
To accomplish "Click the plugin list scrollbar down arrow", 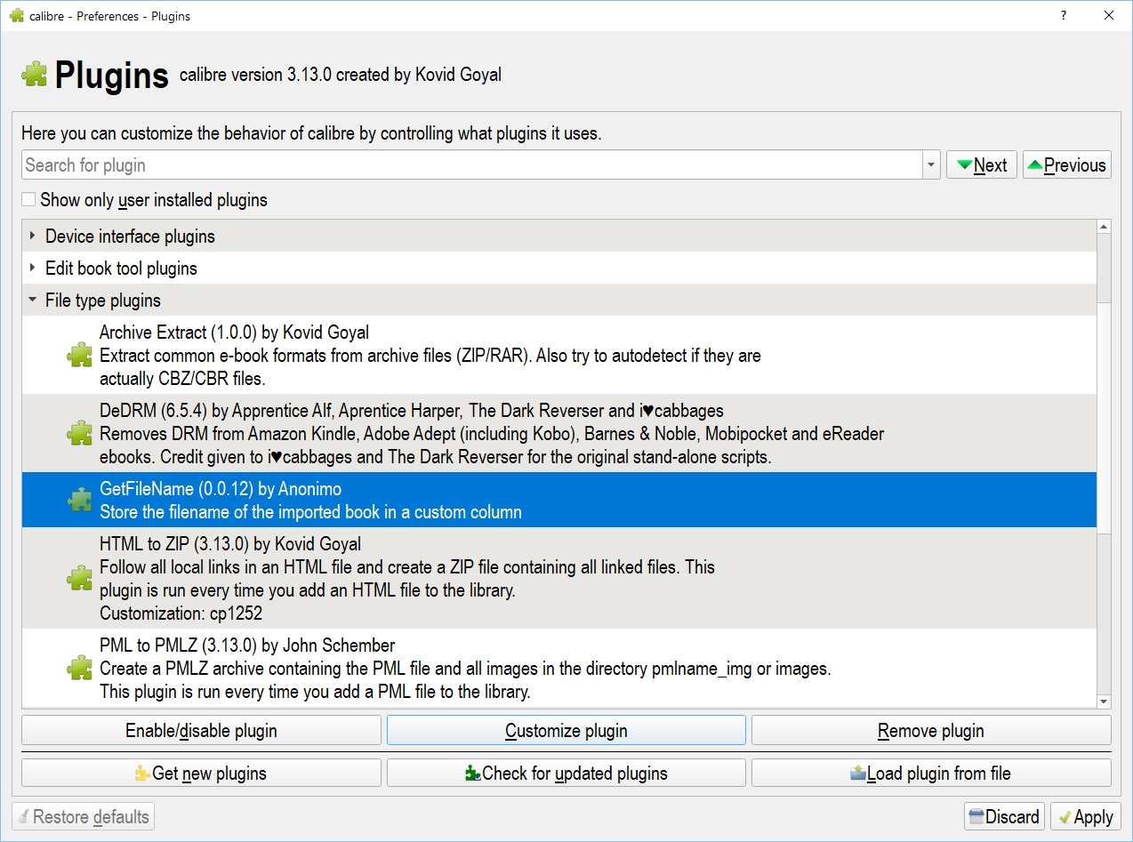I will tap(1104, 702).
